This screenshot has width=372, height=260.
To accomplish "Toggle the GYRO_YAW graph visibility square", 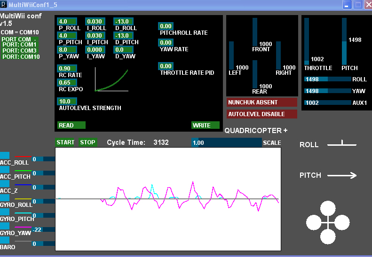I will 5,226.
